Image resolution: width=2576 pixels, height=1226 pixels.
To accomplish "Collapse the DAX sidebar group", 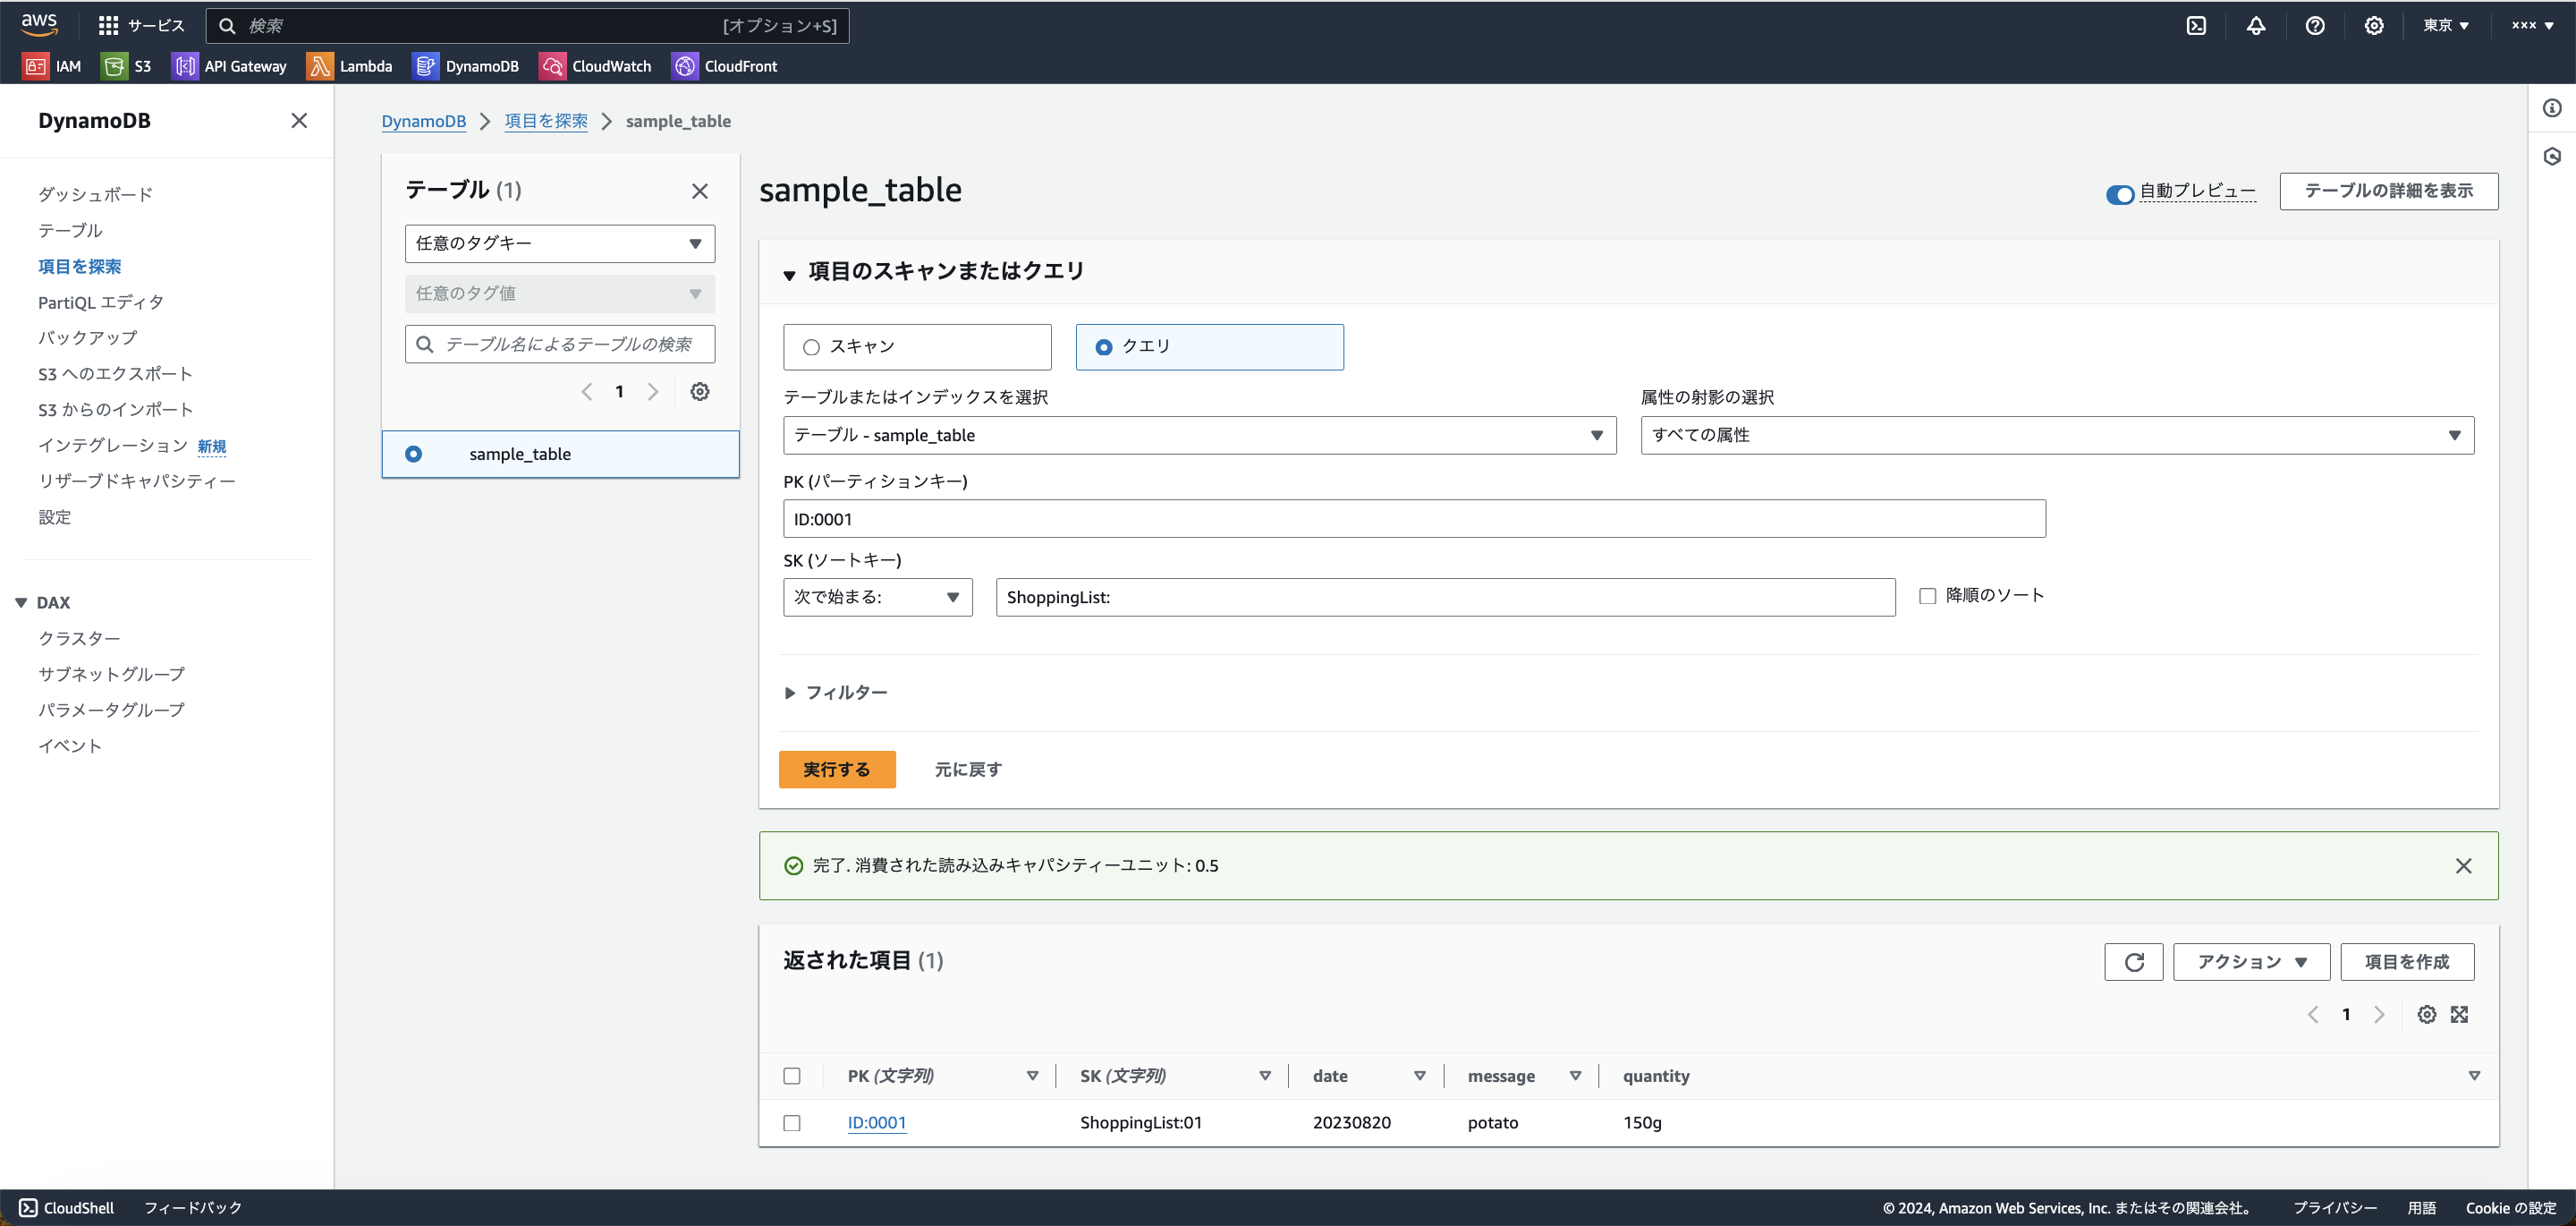I will 21,602.
